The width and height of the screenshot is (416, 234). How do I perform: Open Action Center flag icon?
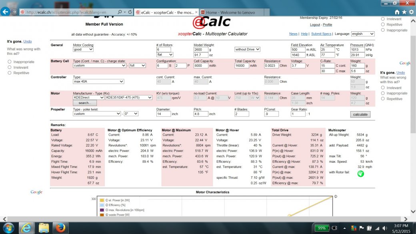[361, 228]
